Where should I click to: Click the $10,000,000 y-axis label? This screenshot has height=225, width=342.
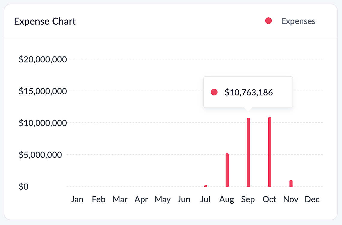pos(43,123)
